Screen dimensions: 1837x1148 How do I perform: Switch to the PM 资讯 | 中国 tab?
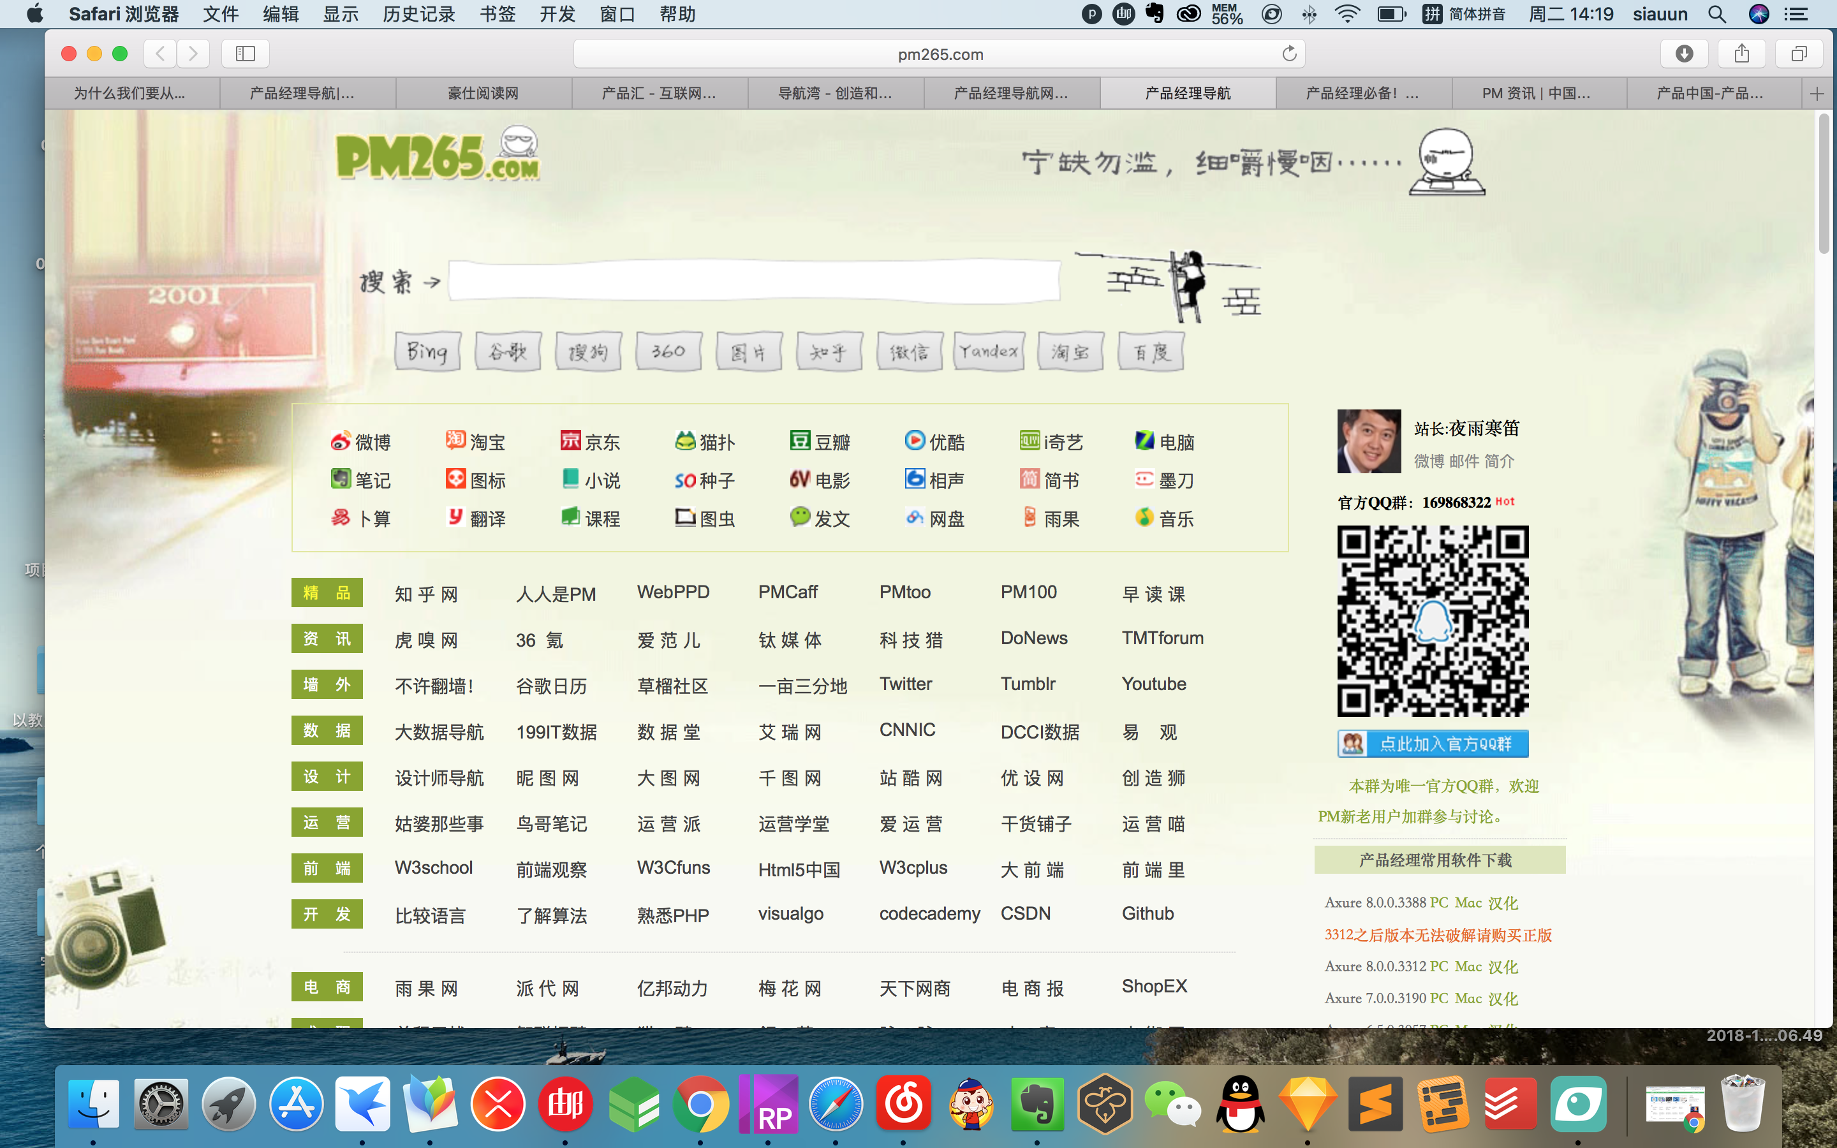click(x=1538, y=93)
